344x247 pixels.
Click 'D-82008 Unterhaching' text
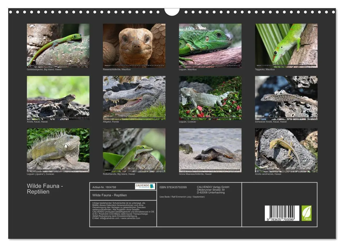[x=211, y=193]
